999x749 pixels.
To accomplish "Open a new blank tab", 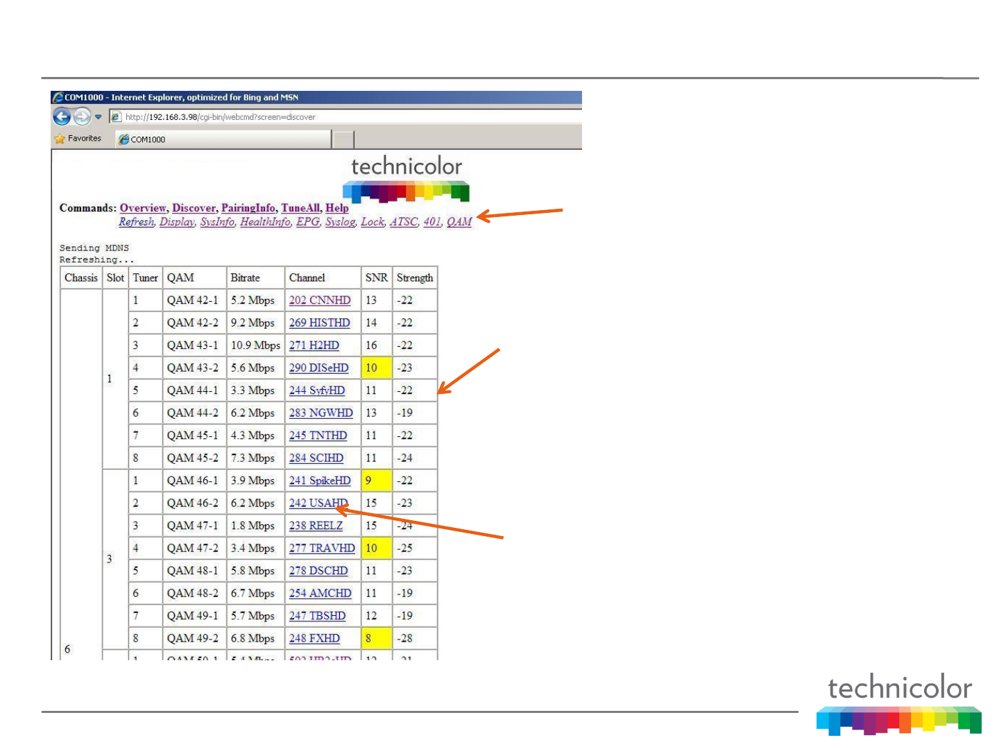I will point(343,139).
